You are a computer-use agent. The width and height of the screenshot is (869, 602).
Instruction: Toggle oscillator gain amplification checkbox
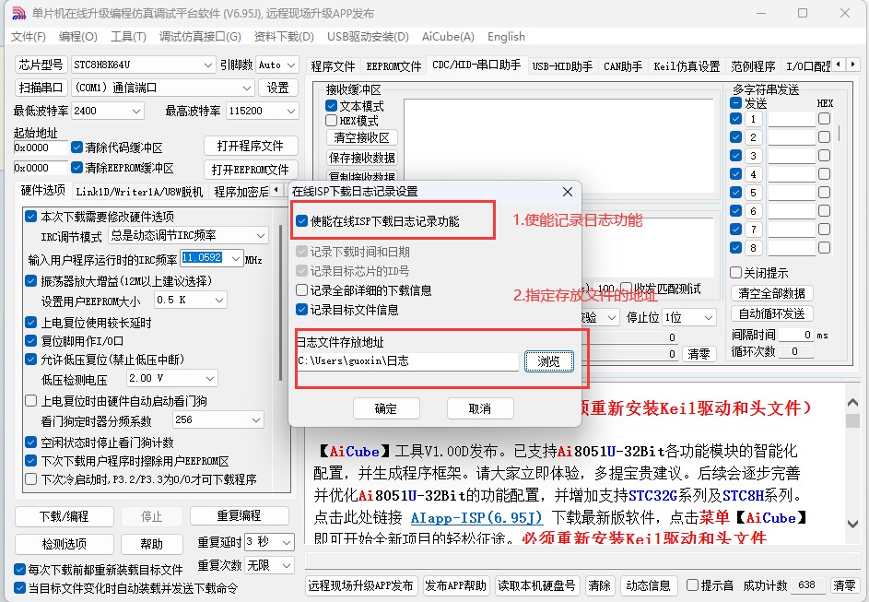click(x=31, y=280)
